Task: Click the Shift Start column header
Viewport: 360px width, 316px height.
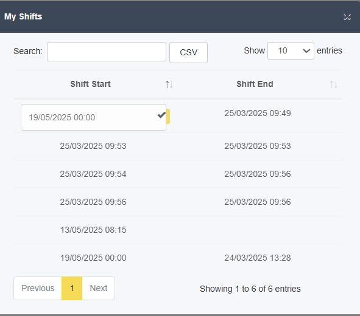Action: click(x=91, y=84)
